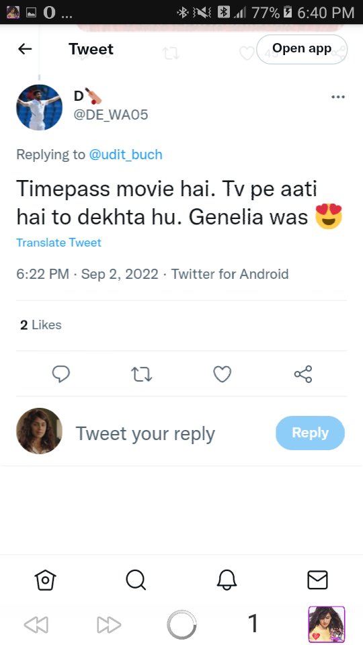Open Notifications bell icon
The height and width of the screenshot is (645, 363).
pos(227,580)
